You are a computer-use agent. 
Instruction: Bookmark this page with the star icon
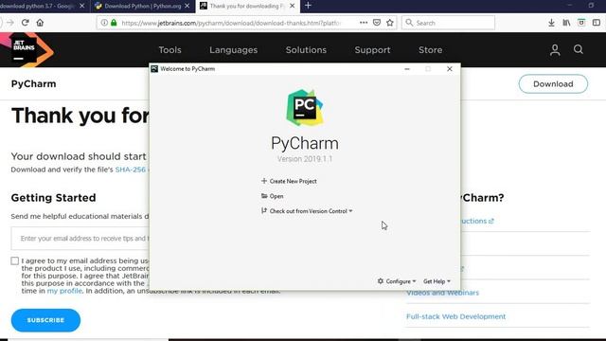390,23
